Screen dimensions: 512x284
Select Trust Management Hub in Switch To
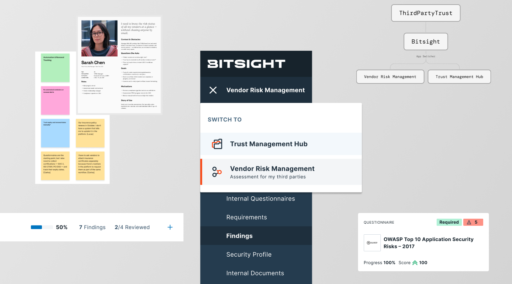tap(281, 144)
